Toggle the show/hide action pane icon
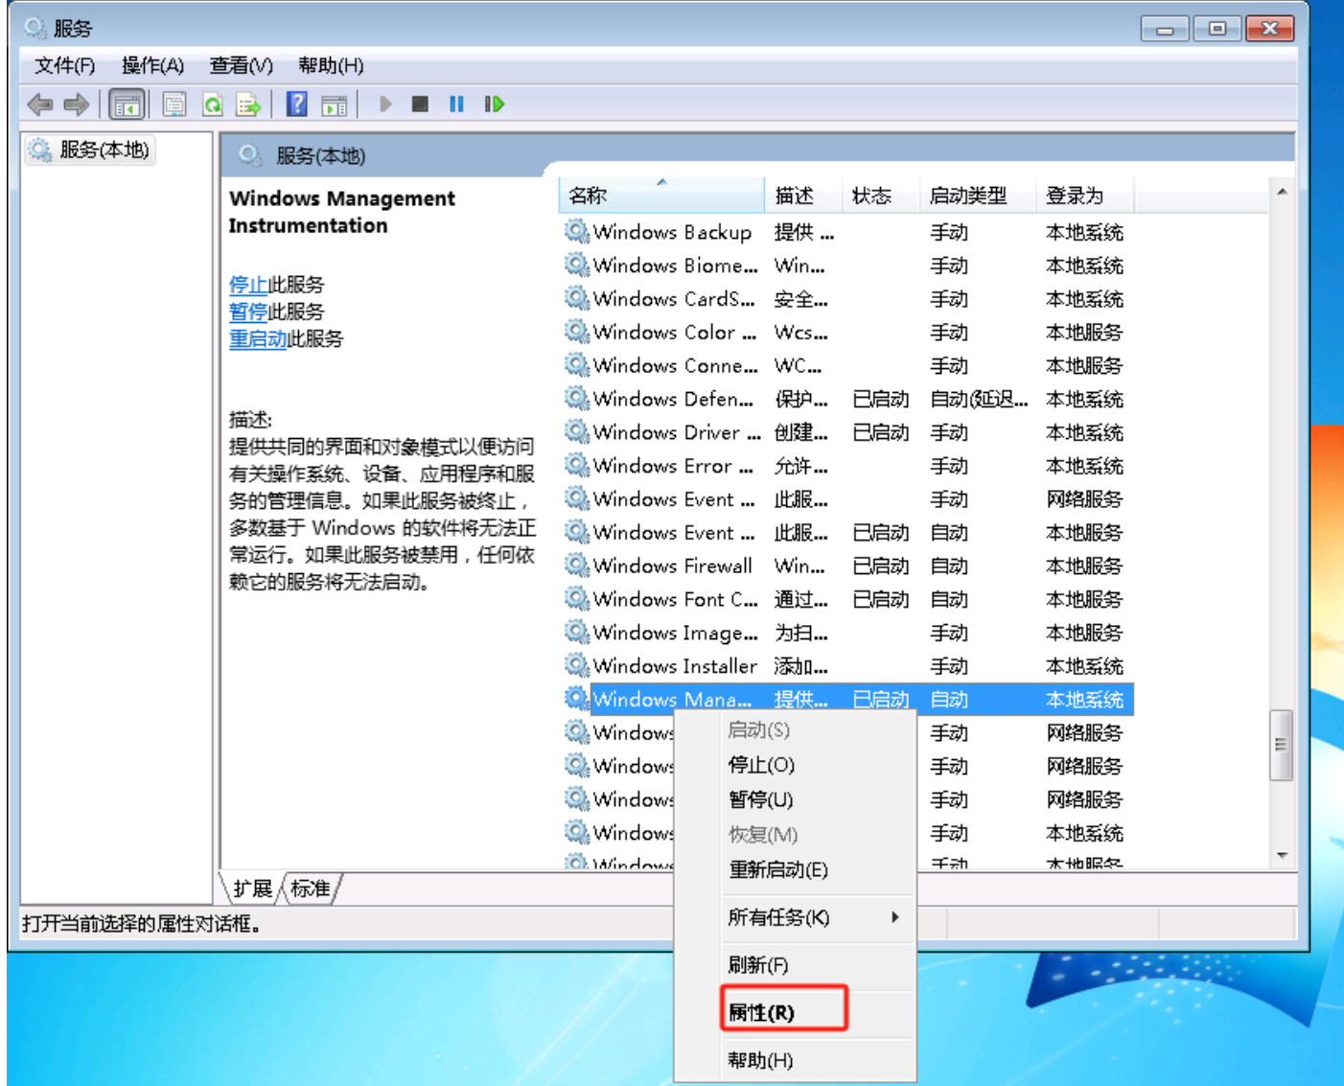This screenshot has width=1344, height=1086. point(334,104)
